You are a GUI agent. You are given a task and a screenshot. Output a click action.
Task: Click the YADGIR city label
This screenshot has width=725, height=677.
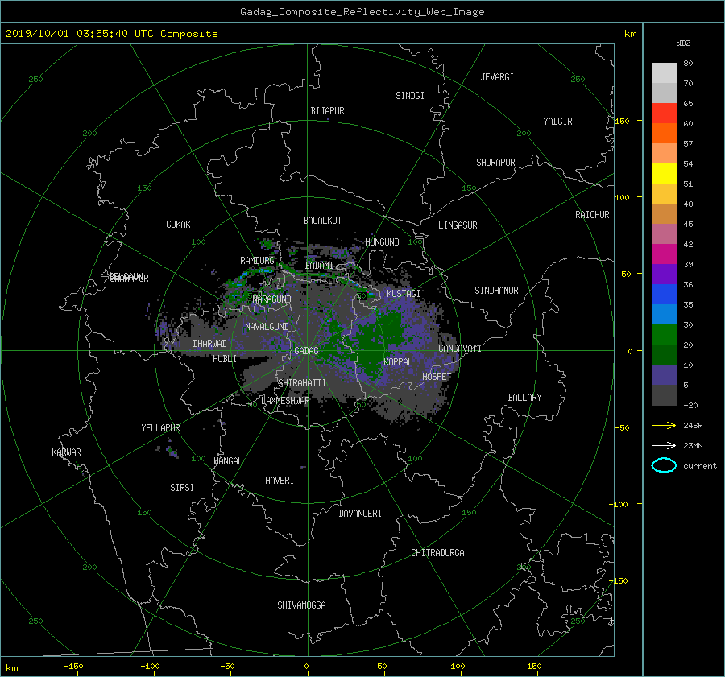pyautogui.click(x=557, y=121)
